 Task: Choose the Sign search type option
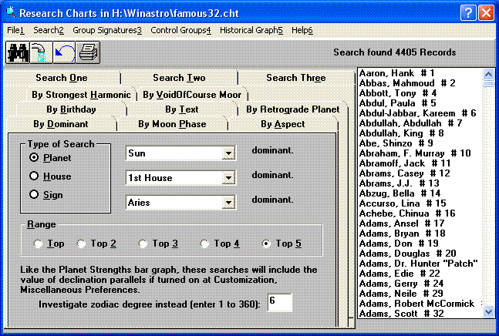(x=34, y=195)
